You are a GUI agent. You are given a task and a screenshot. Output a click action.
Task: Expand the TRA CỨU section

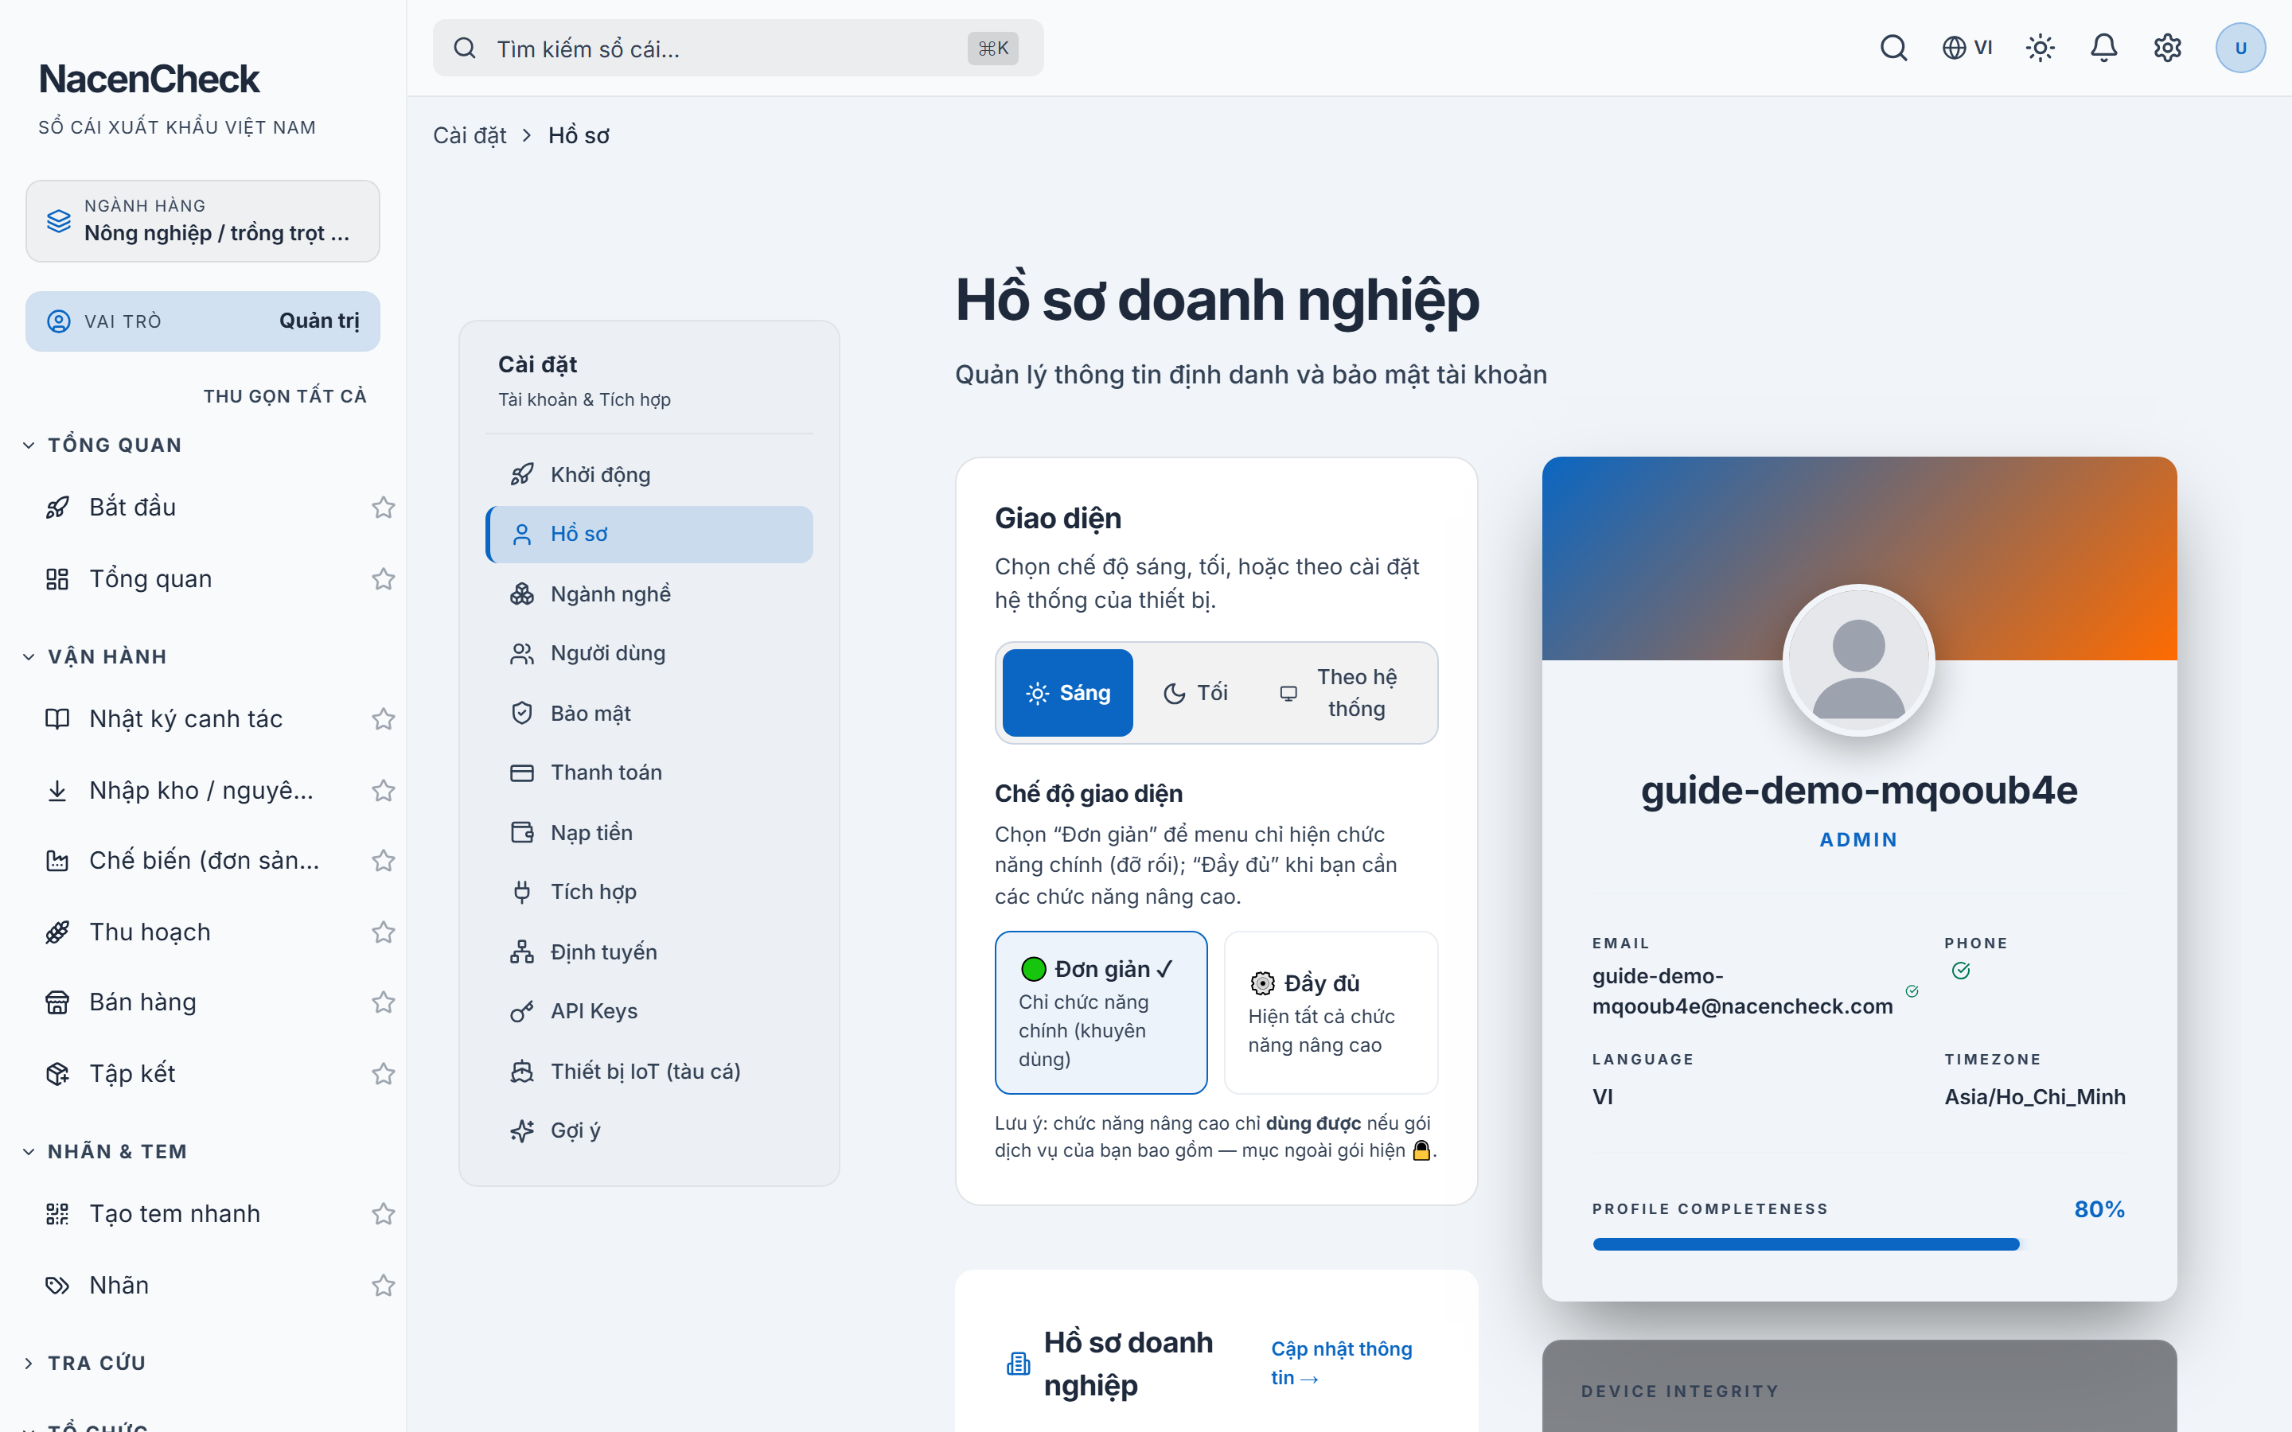(84, 1363)
